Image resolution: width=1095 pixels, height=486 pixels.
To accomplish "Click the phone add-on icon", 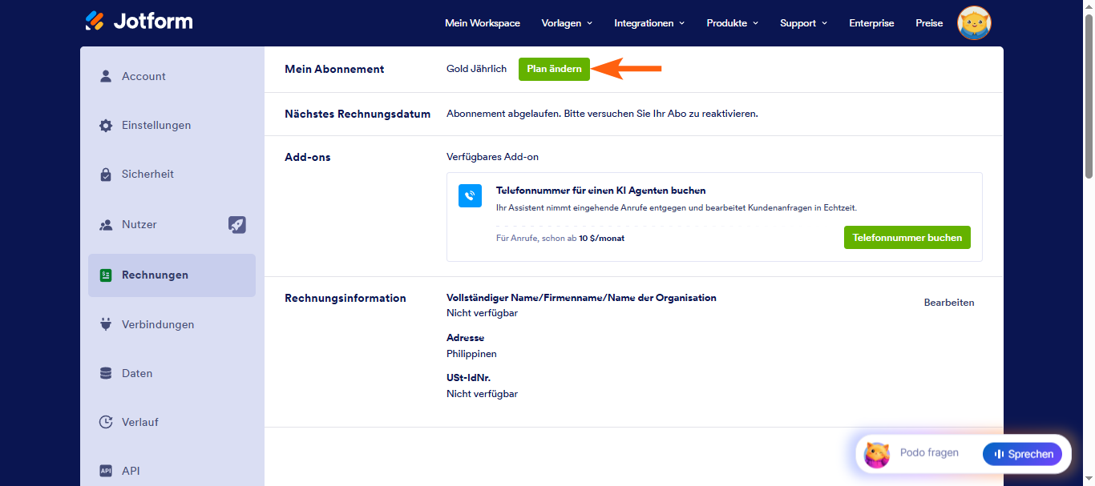I will click(470, 196).
